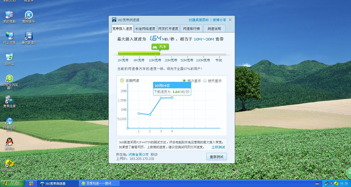The width and height of the screenshot is (351, 187).
Task: Click the 10M宽带 scale label
Action: pyautogui.click(x=155, y=60)
